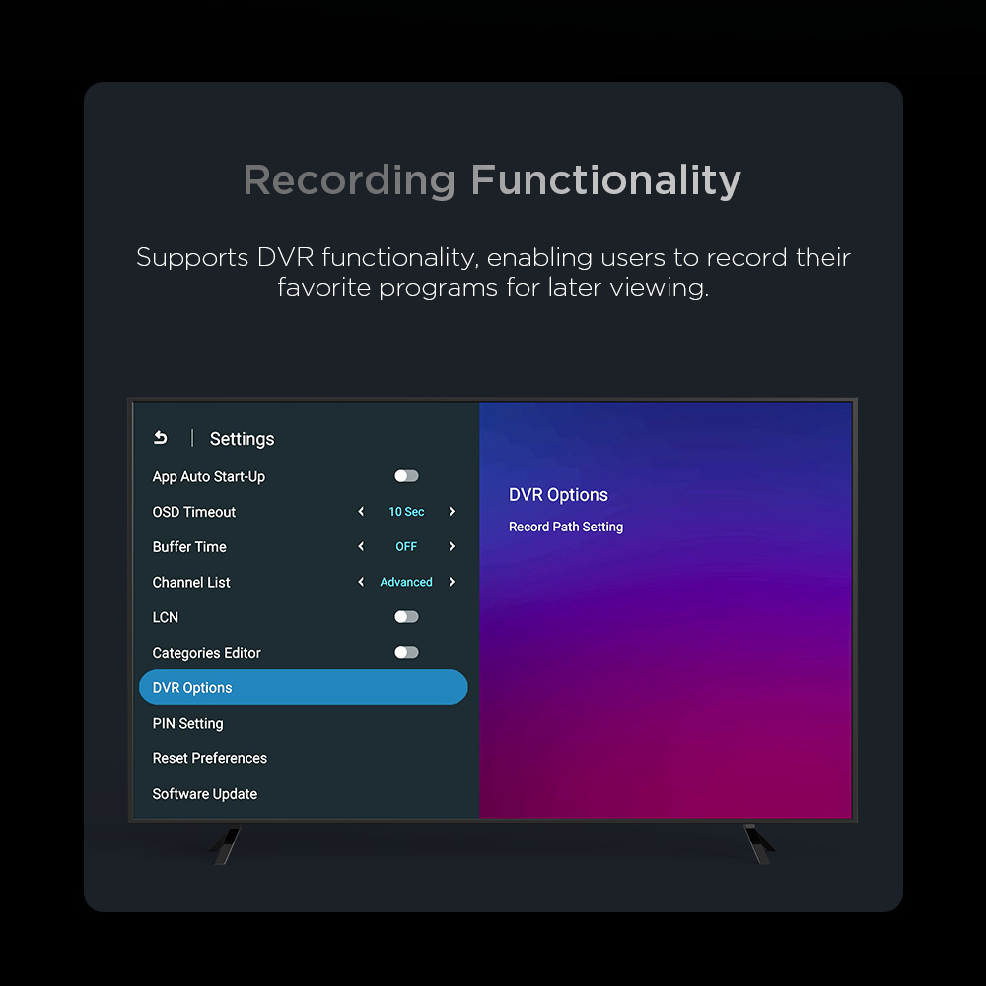
Task: Click the OFF buffer time value
Action: click(406, 546)
